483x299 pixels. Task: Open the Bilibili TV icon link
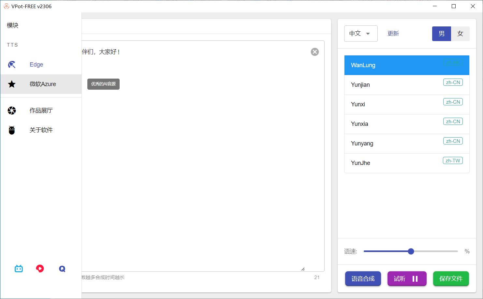[x=19, y=269]
